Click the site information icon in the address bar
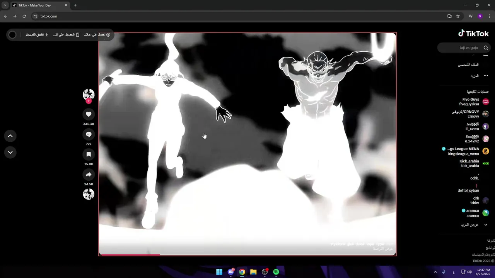 coord(35,16)
